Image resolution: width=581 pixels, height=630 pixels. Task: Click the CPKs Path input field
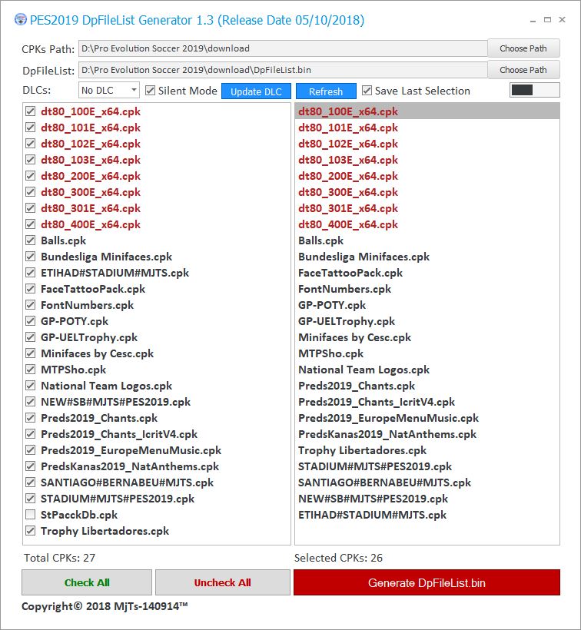coord(283,48)
